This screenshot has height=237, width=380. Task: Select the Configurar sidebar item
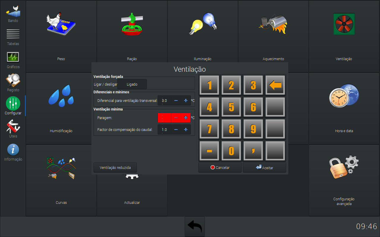(13, 106)
